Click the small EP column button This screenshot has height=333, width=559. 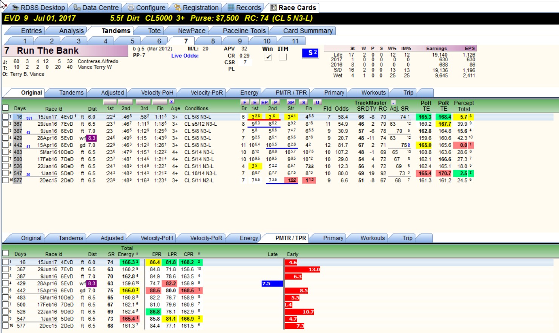coord(264,102)
